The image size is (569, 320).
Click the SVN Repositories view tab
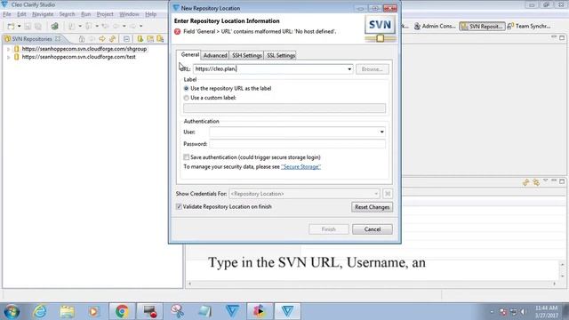pos(32,39)
